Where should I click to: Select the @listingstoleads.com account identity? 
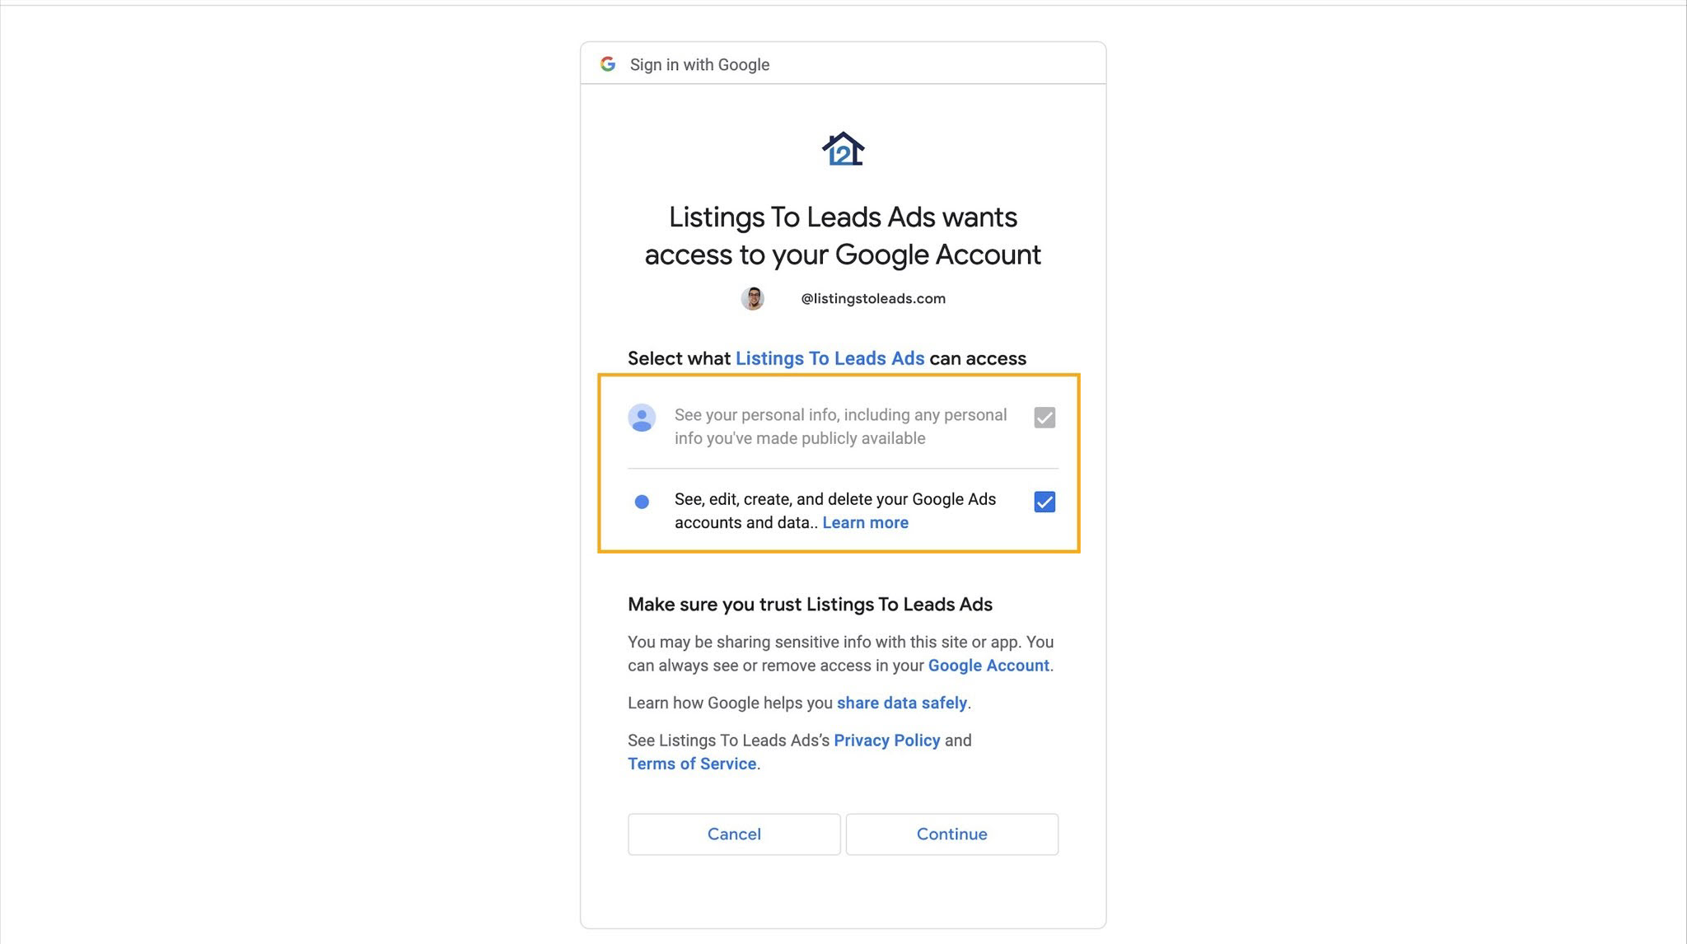pos(873,298)
